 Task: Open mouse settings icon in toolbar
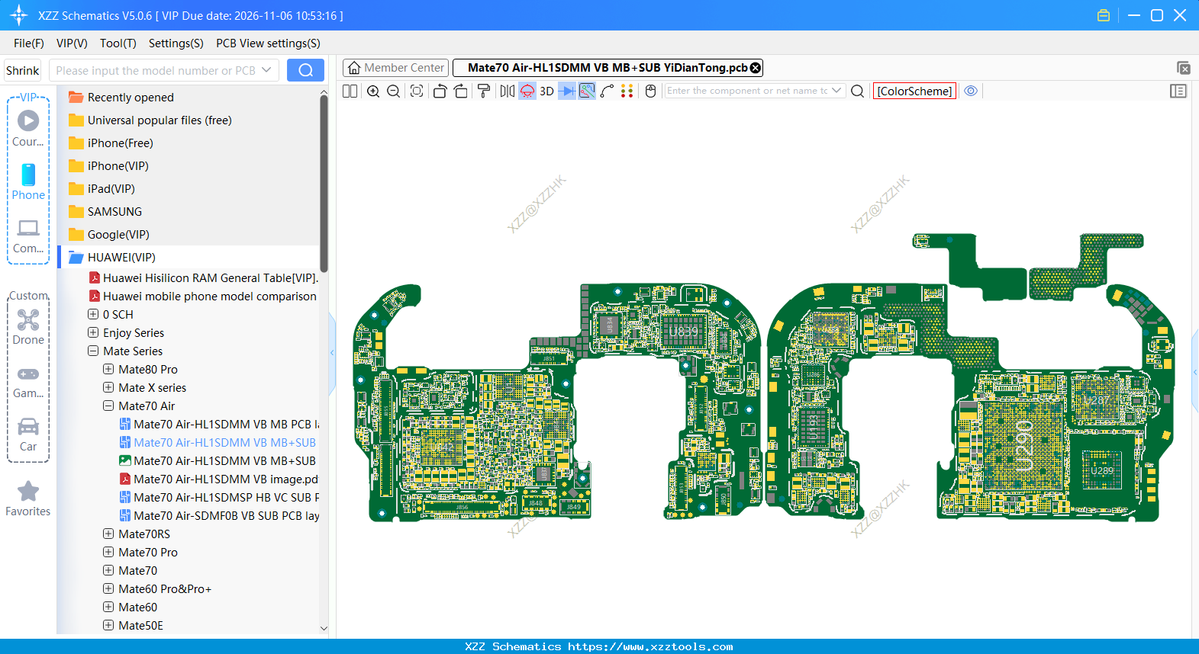click(x=651, y=91)
